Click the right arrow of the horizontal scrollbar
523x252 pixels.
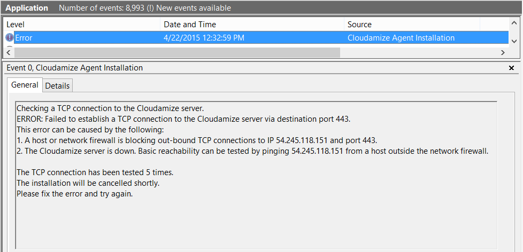[x=502, y=52]
